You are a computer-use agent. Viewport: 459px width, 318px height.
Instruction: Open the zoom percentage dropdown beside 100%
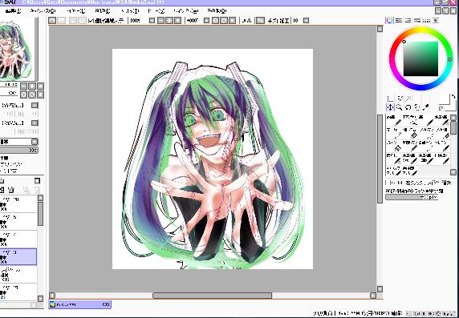pos(152,21)
